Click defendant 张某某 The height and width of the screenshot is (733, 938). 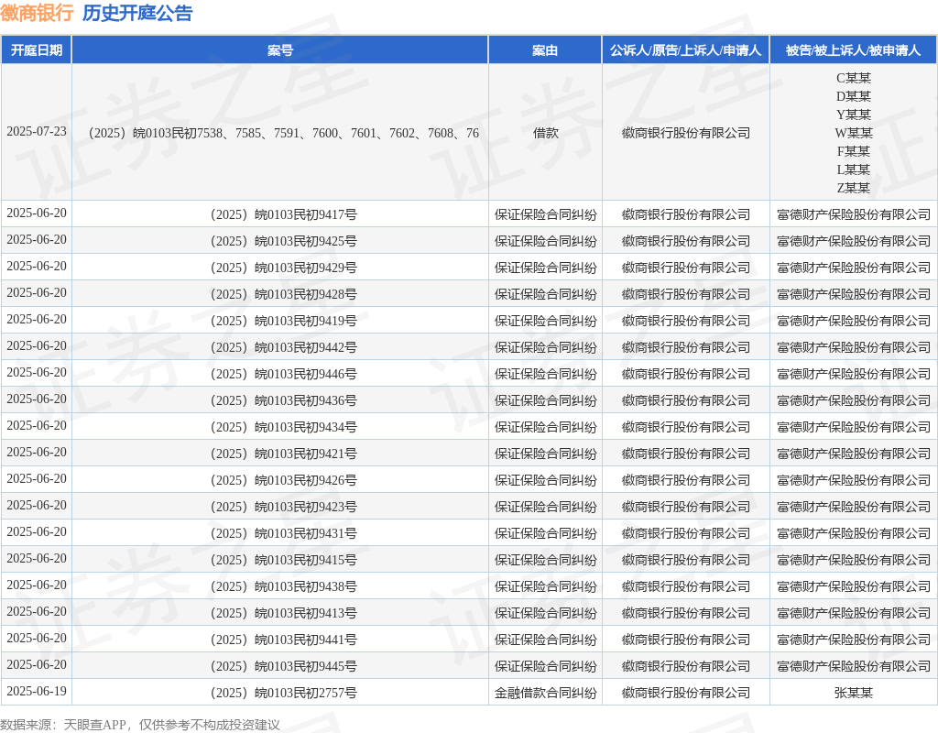854,693
